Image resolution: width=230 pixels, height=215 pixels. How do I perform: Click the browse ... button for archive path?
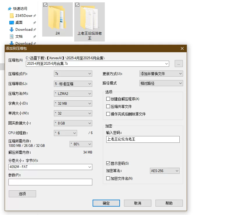tap(178, 64)
